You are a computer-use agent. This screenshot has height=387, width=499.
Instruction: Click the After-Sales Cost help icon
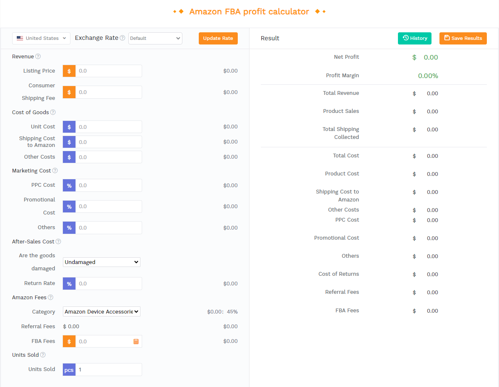(58, 241)
